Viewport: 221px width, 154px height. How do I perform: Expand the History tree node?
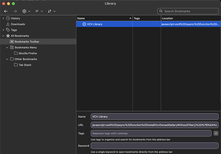(4, 18)
